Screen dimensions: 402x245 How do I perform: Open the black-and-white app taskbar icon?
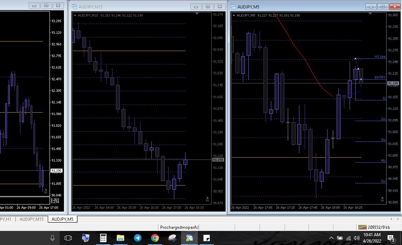click(x=207, y=238)
